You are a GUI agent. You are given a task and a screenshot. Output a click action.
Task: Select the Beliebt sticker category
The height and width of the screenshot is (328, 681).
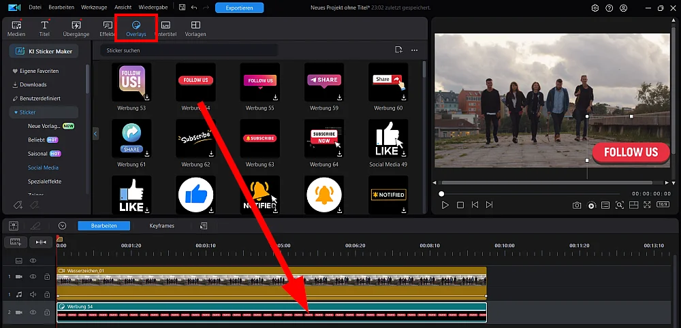pyautogui.click(x=43, y=140)
